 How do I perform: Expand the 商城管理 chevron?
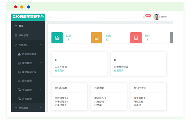(41, 108)
